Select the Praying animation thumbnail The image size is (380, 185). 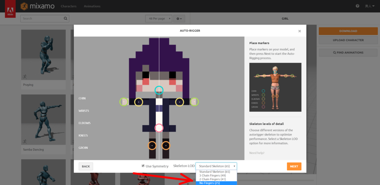coord(43,55)
